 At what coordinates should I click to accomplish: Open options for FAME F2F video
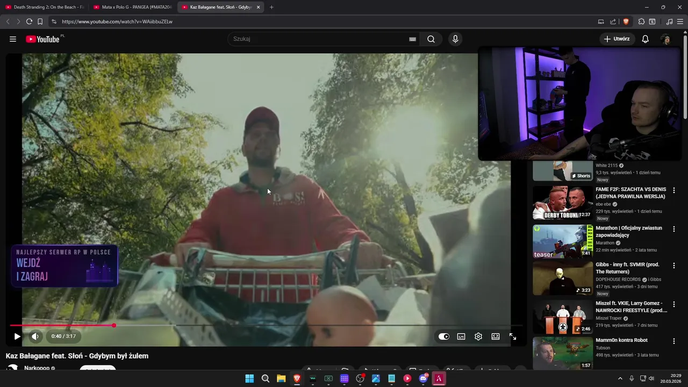674,190
